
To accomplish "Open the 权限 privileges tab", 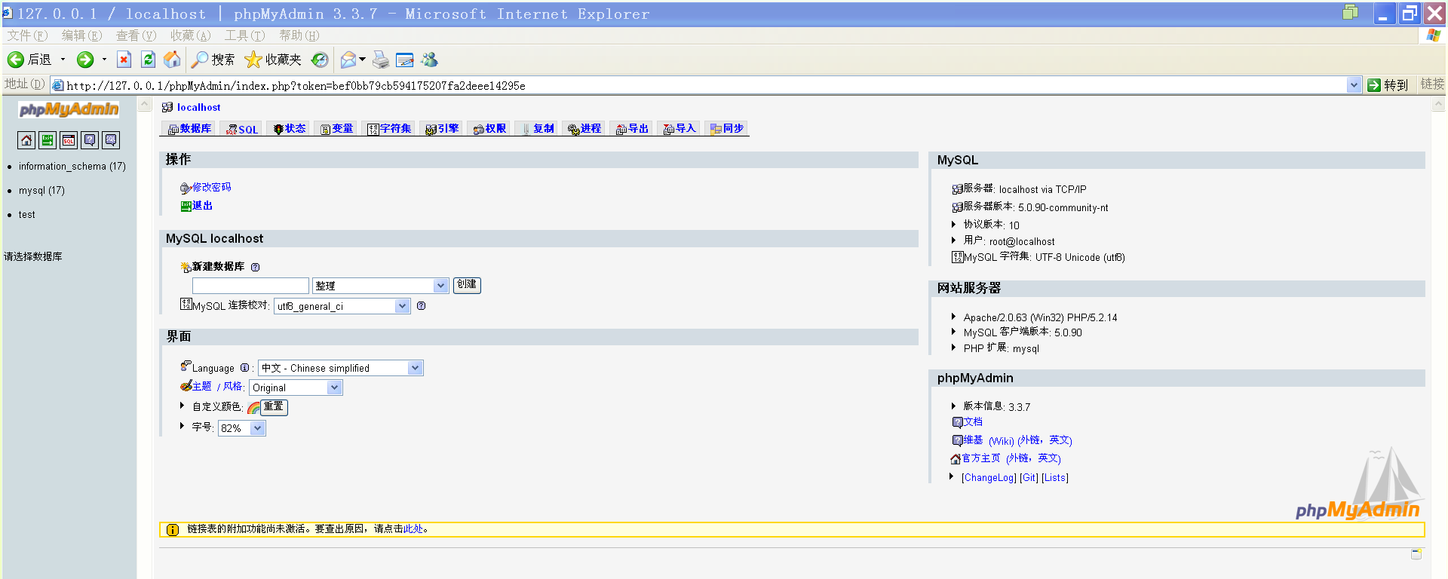I will click(x=489, y=129).
